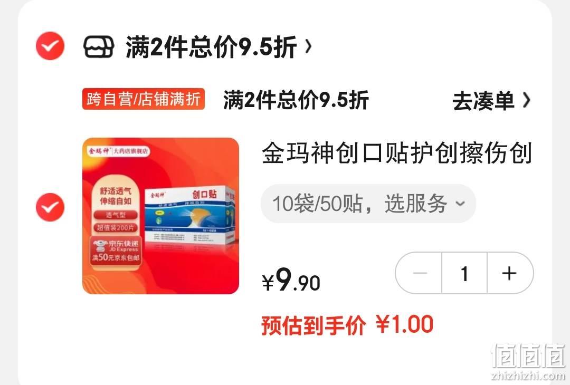The height and width of the screenshot is (385, 570).
Task: Tap the 满2件总价9.5折 promotion description line
Action: 296,100
